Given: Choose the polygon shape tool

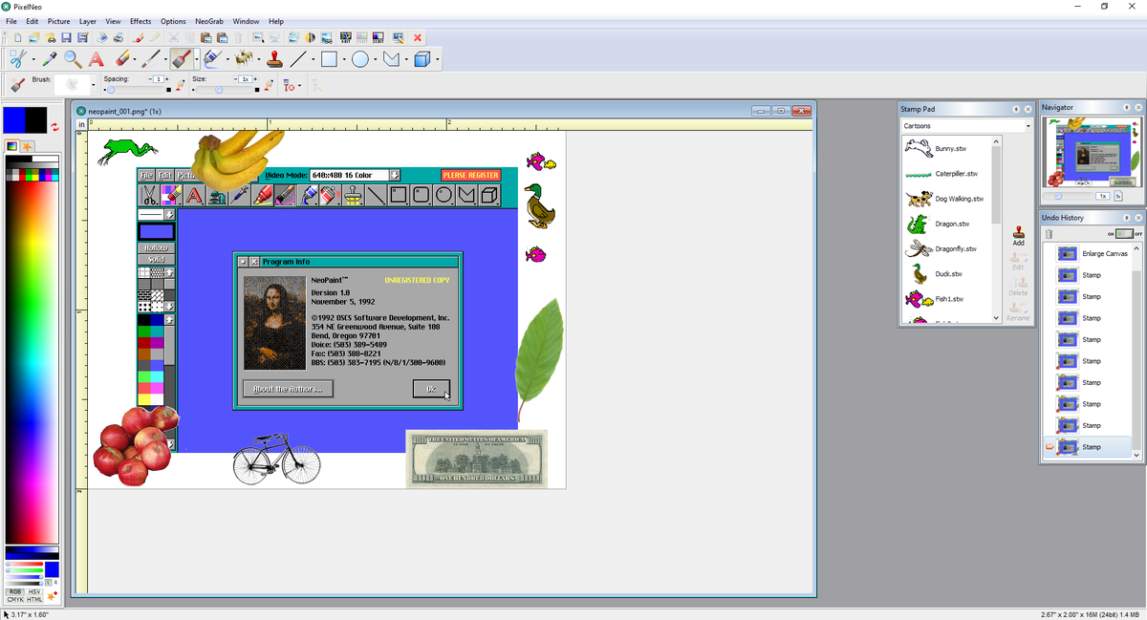Looking at the screenshot, I should pos(390,59).
